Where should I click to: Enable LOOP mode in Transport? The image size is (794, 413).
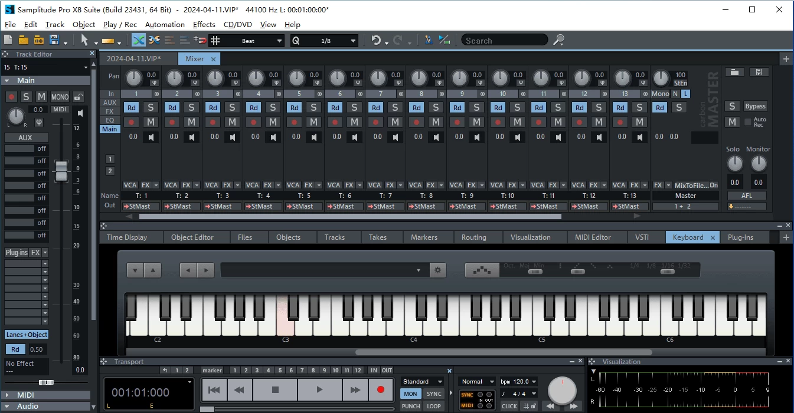434,406
